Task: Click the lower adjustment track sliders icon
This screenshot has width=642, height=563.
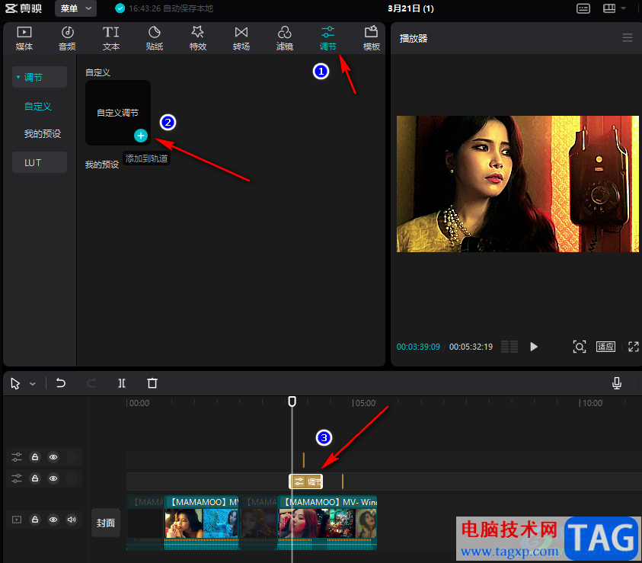Action: pos(17,478)
